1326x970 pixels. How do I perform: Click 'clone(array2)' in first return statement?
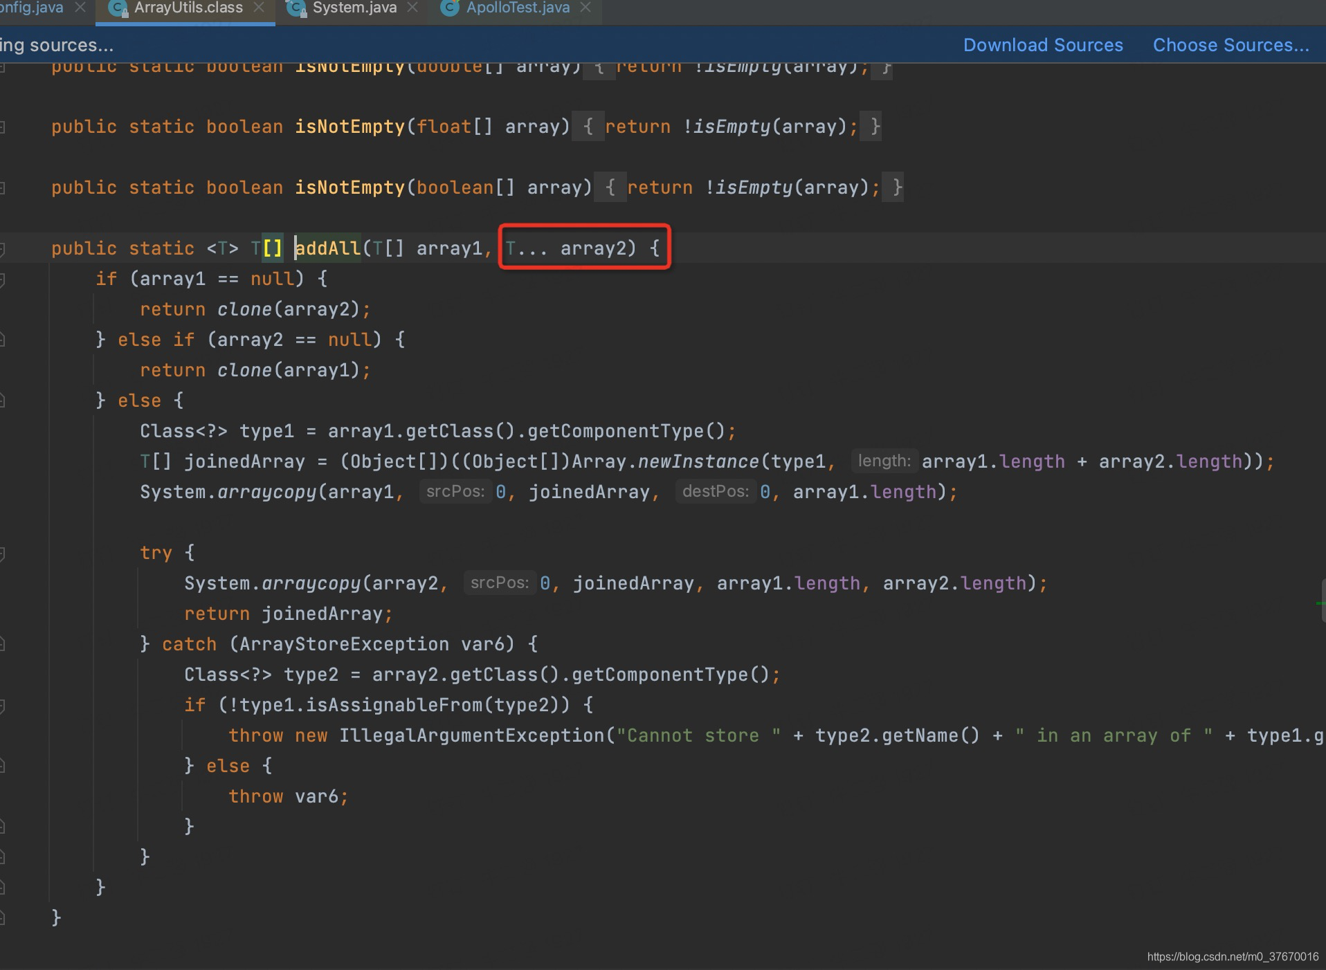click(x=289, y=309)
